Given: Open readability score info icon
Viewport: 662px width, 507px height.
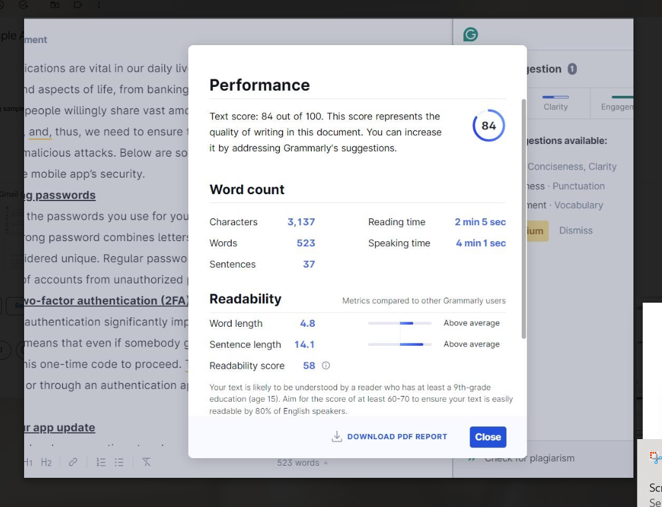Looking at the screenshot, I should (326, 365).
